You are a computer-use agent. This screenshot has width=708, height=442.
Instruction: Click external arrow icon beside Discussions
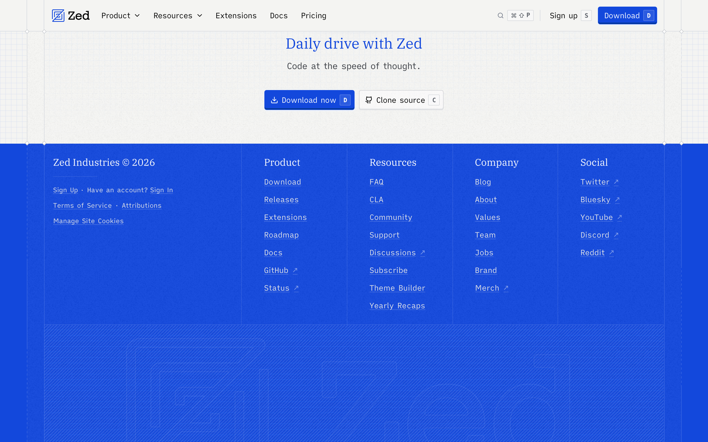point(423,252)
